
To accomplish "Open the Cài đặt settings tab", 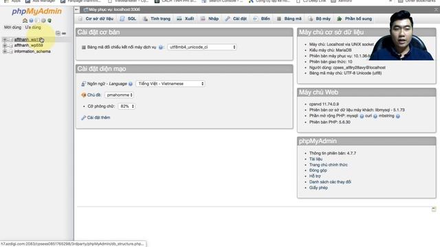I will coord(236,19).
